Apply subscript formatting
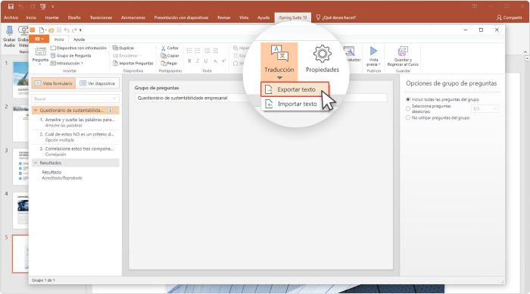530x294 pixels. coord(215,61)
